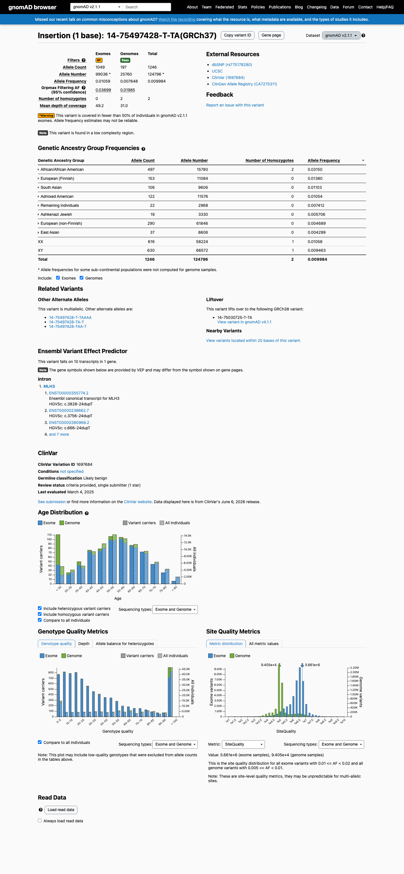Click the Age Distribution help icon

87,513
